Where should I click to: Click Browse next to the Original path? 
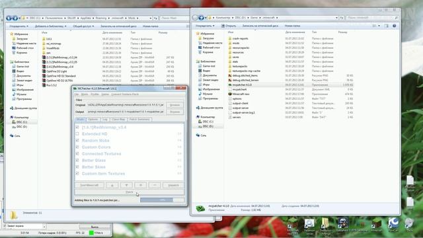(174, 104)
